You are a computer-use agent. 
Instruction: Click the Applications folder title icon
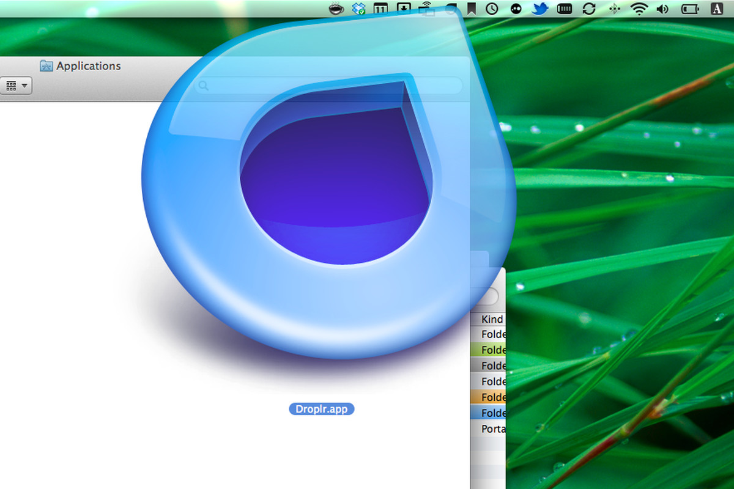46,66
